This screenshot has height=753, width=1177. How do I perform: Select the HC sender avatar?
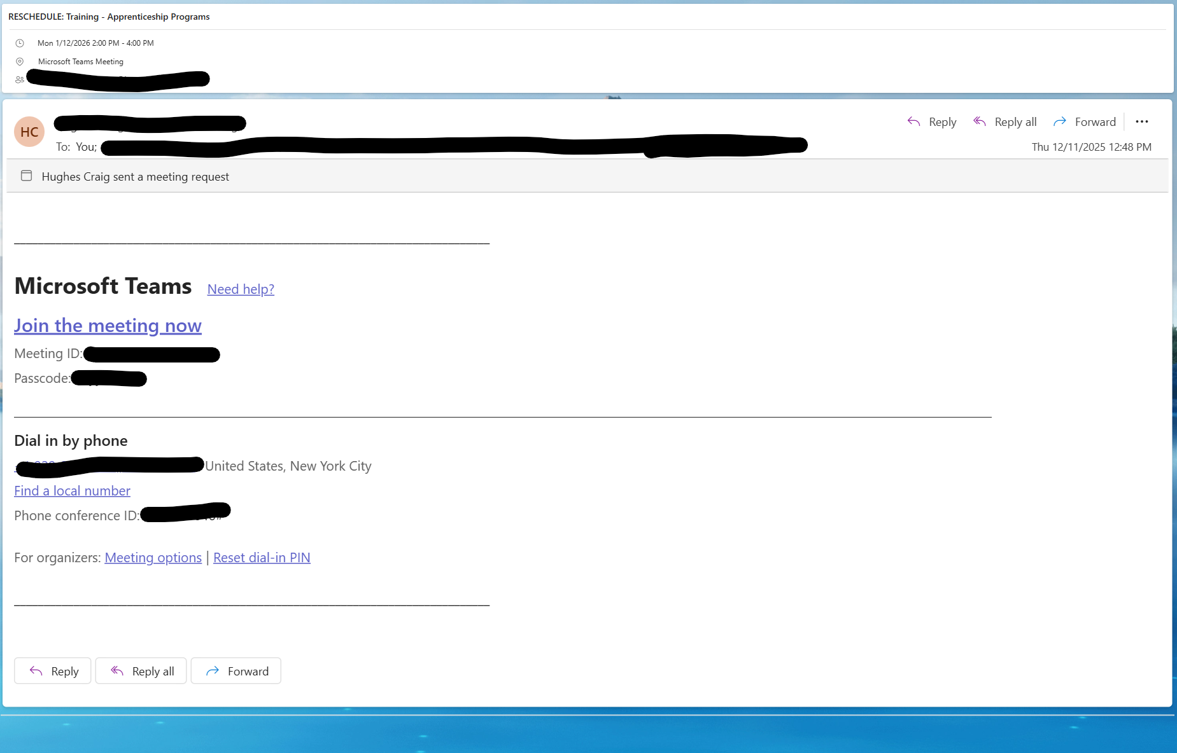pyautogui.click(x=29, y=132)
